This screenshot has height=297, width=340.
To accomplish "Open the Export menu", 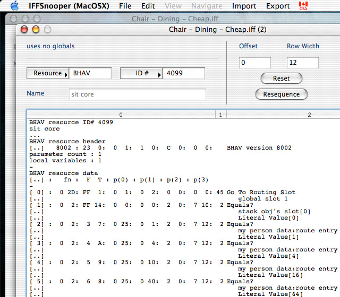I will click(278, 6).
